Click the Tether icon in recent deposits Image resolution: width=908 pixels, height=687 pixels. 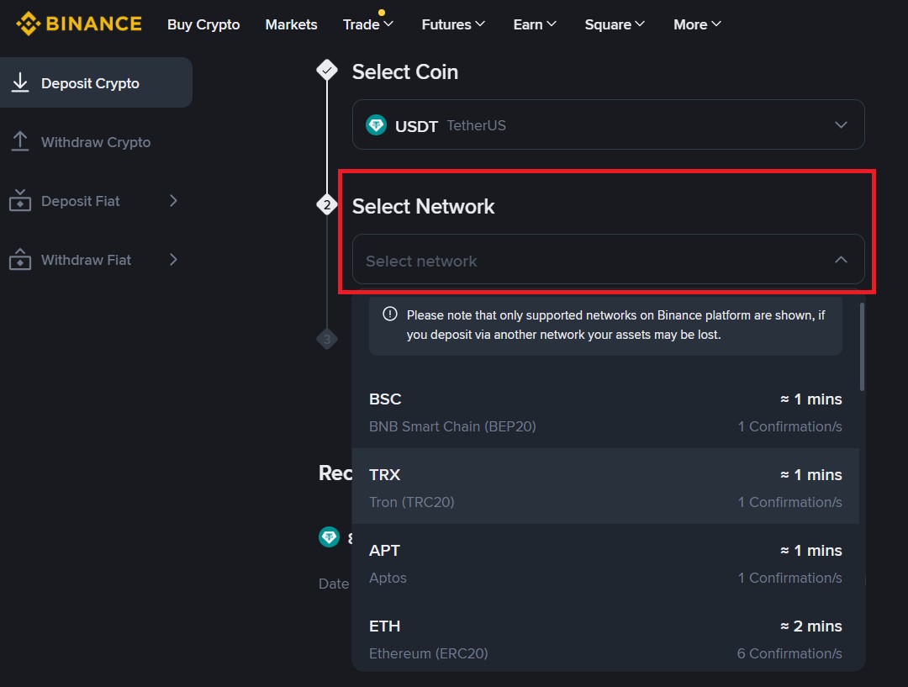[329, 537]
